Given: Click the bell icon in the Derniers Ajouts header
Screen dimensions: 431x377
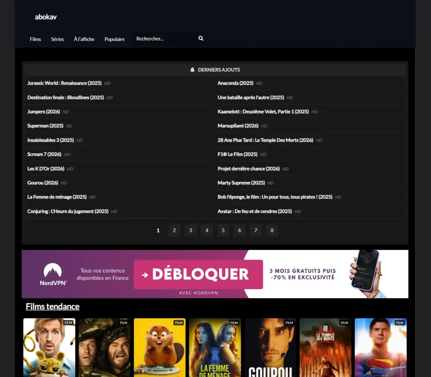Looking at the screenshot, I should 192,70.
